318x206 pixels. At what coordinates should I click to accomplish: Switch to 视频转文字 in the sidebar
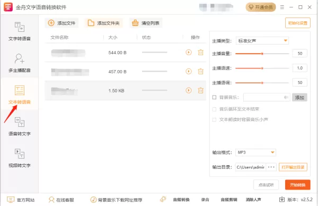click(20, 158)
